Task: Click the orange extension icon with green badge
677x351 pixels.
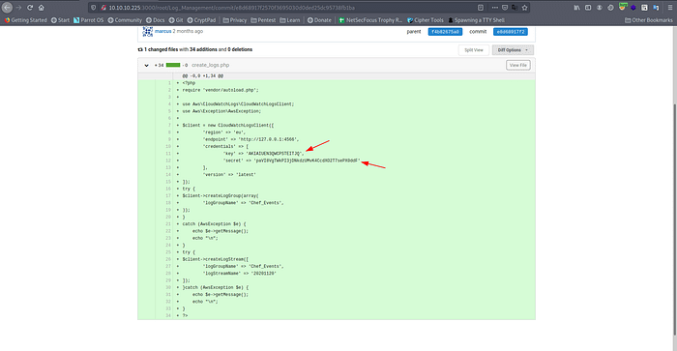Action: click(622, 7)
